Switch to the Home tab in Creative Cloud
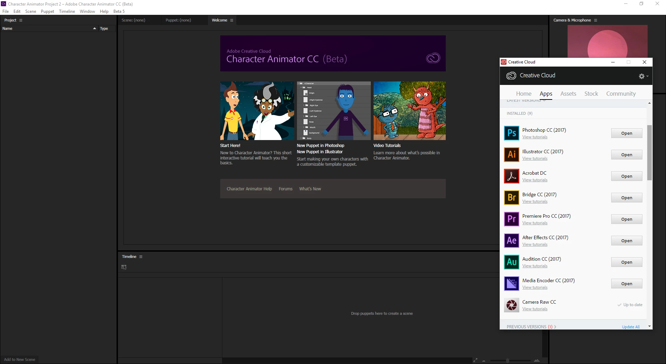This screenshot has height=364, width=666. coord(524,94)
